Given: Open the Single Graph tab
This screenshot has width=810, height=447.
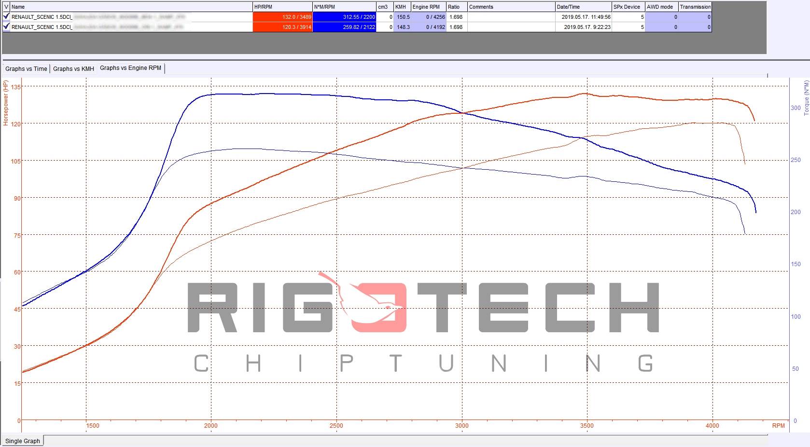Looking at the screenshot, I should pyautogui.click(x=23, y=441).
